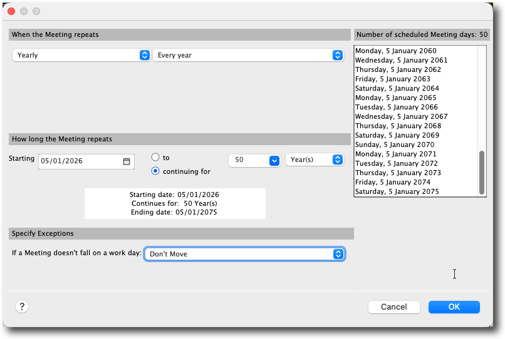The height and width of the screenshot is (339, 505).
Task: Open the Yearly frequency dropdown
Action: pyautogui.click(x=81, y=55)
